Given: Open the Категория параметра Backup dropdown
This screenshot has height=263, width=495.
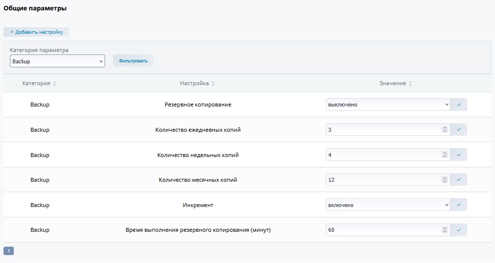Looking at the screenshot, I should click(x=57, y=61).
